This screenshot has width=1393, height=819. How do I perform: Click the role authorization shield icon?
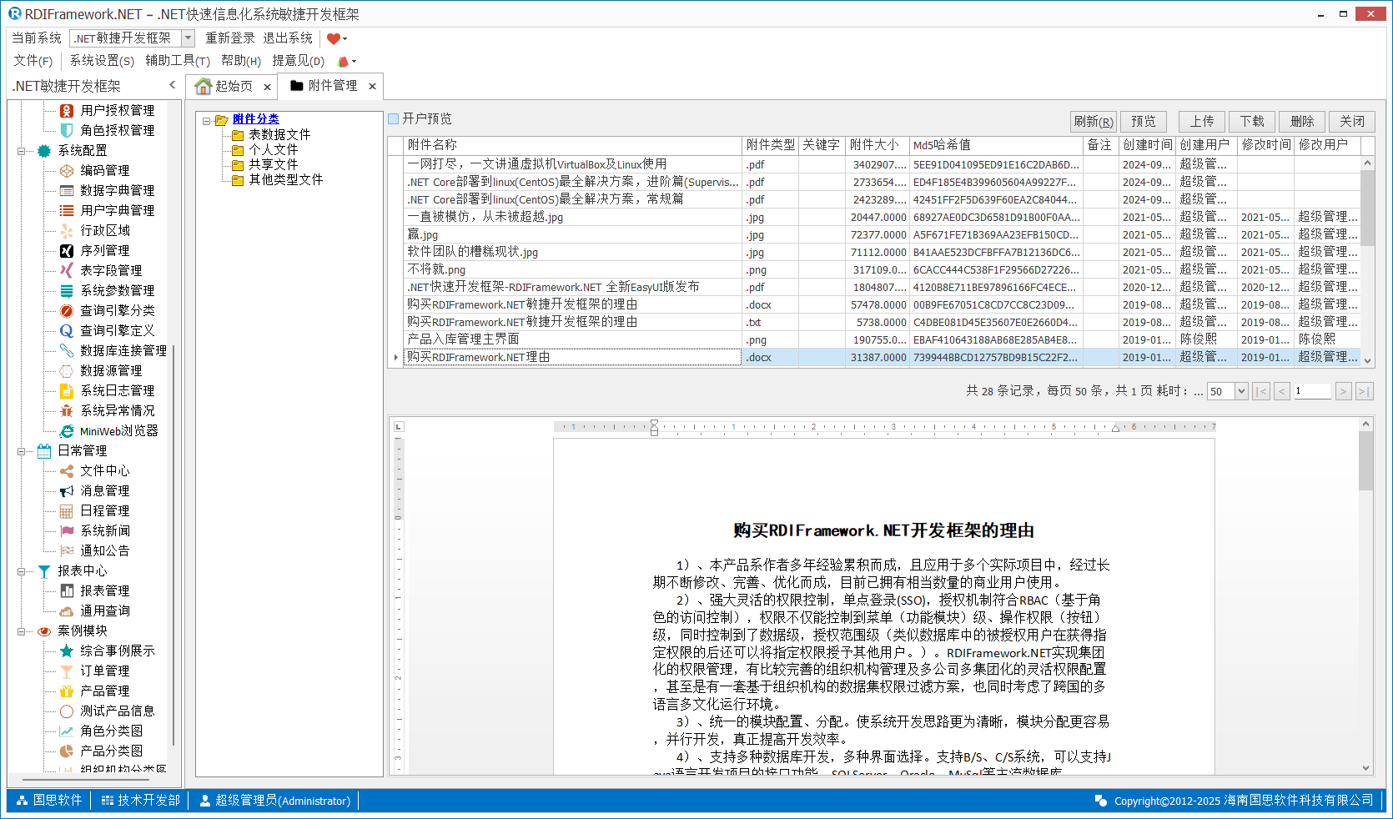(67, 130)
